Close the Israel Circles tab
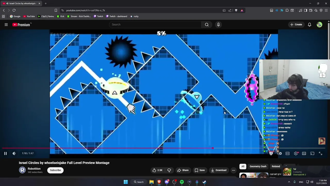 click(39, 3)
